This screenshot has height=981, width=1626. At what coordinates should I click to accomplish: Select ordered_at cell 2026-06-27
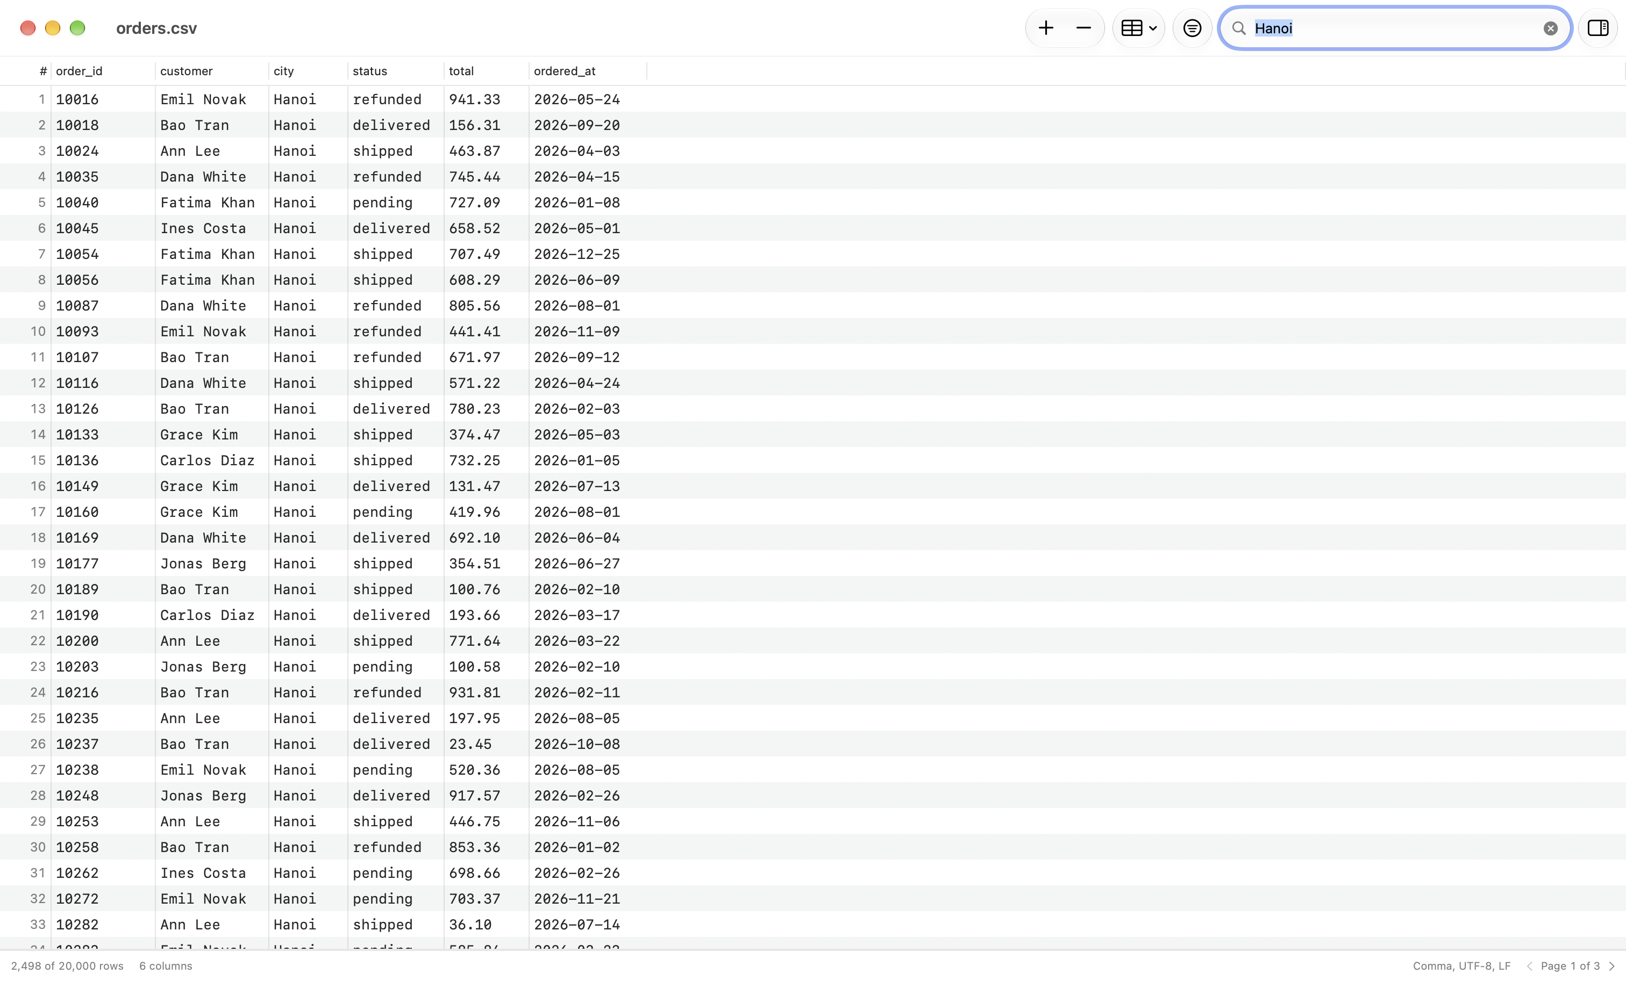pos(588,563)
